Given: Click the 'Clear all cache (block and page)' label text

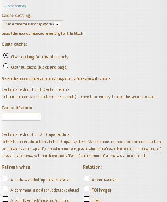Looking at the screenshot, I should (x=39, y=67).
